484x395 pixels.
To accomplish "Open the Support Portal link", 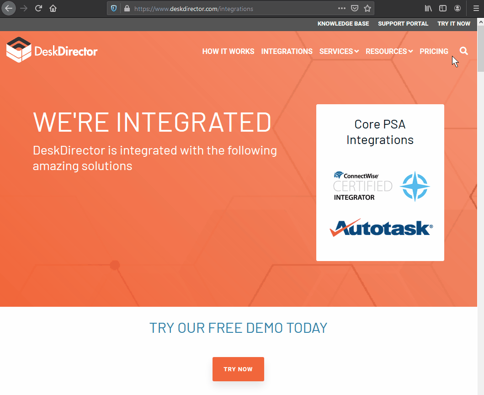I will click(403, 24).
